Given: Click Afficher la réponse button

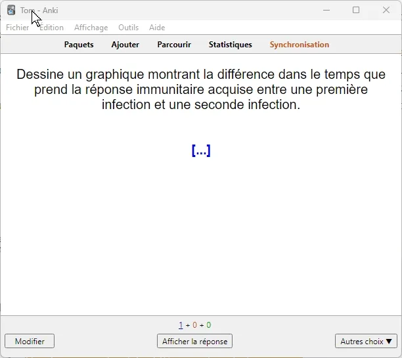Looking at the screenshot, I should tap(194, 341).
